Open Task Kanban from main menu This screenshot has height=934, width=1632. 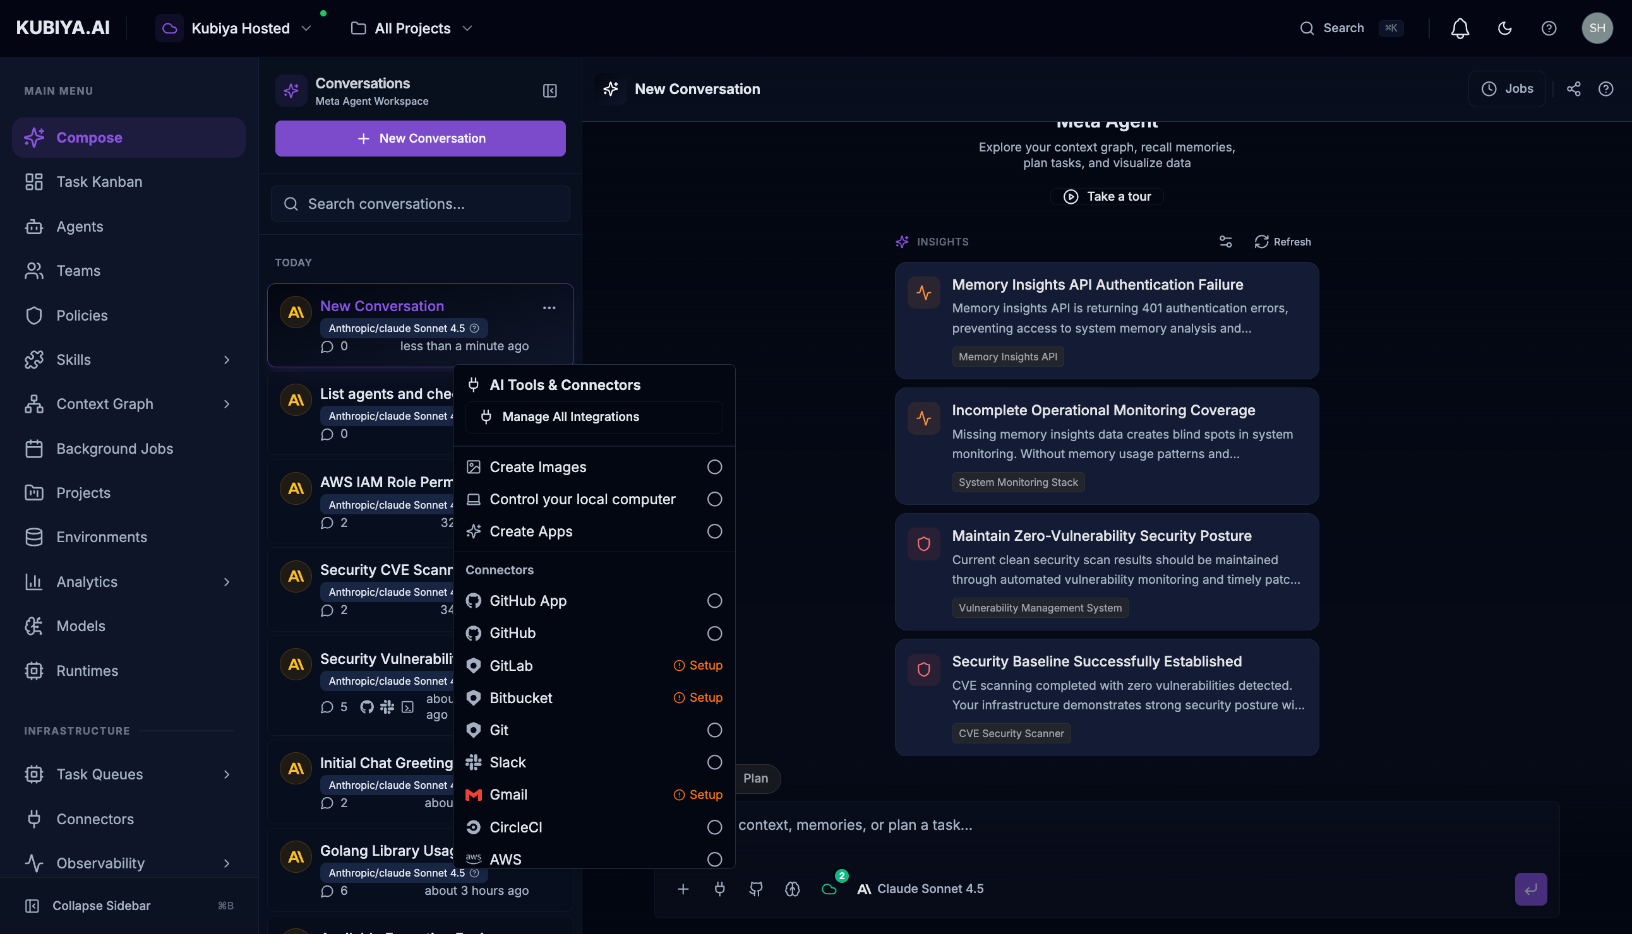point(100,182)
